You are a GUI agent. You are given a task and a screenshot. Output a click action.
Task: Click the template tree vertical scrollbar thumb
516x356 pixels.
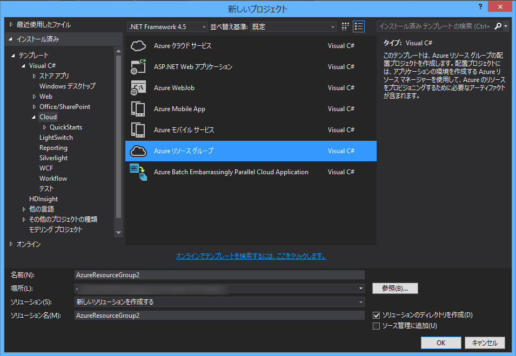[118, 136]
